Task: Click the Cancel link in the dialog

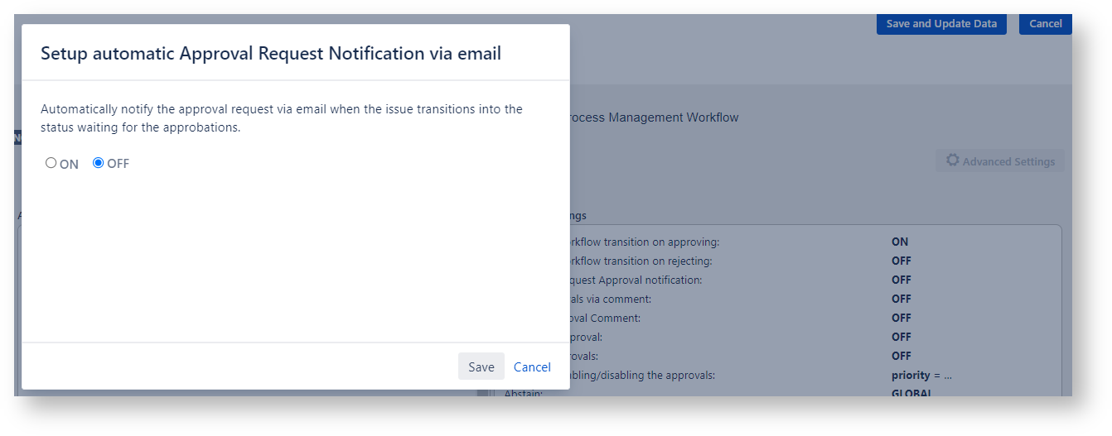Action: pyautogui.click(x=532, y=367)
